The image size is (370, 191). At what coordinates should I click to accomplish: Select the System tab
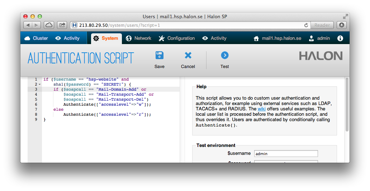tap(106, 38)
